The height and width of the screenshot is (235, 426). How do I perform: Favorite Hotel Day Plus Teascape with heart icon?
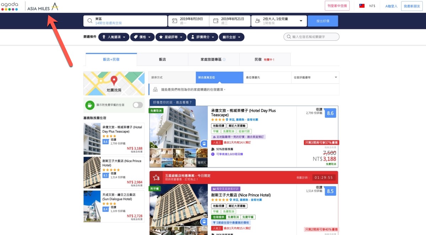(155, 143)
